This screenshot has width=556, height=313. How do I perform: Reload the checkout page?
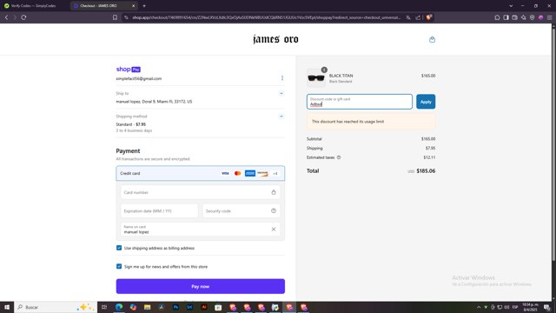[x=23, y=17]
